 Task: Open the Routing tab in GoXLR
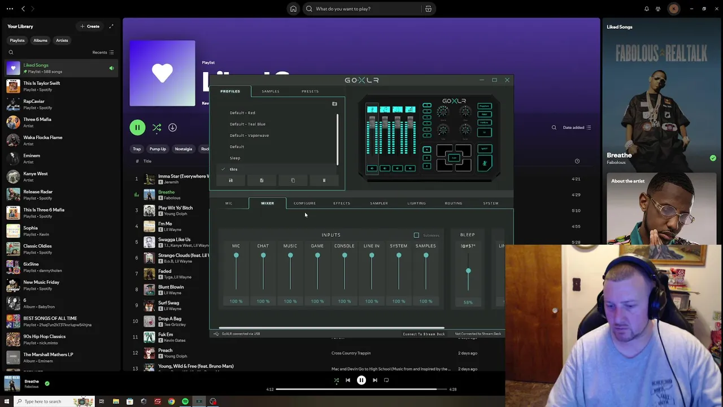454,203
